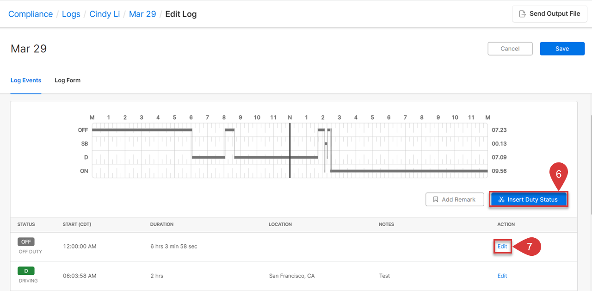
Task: Click the red marker numbered 6
Action: point(558,175)
